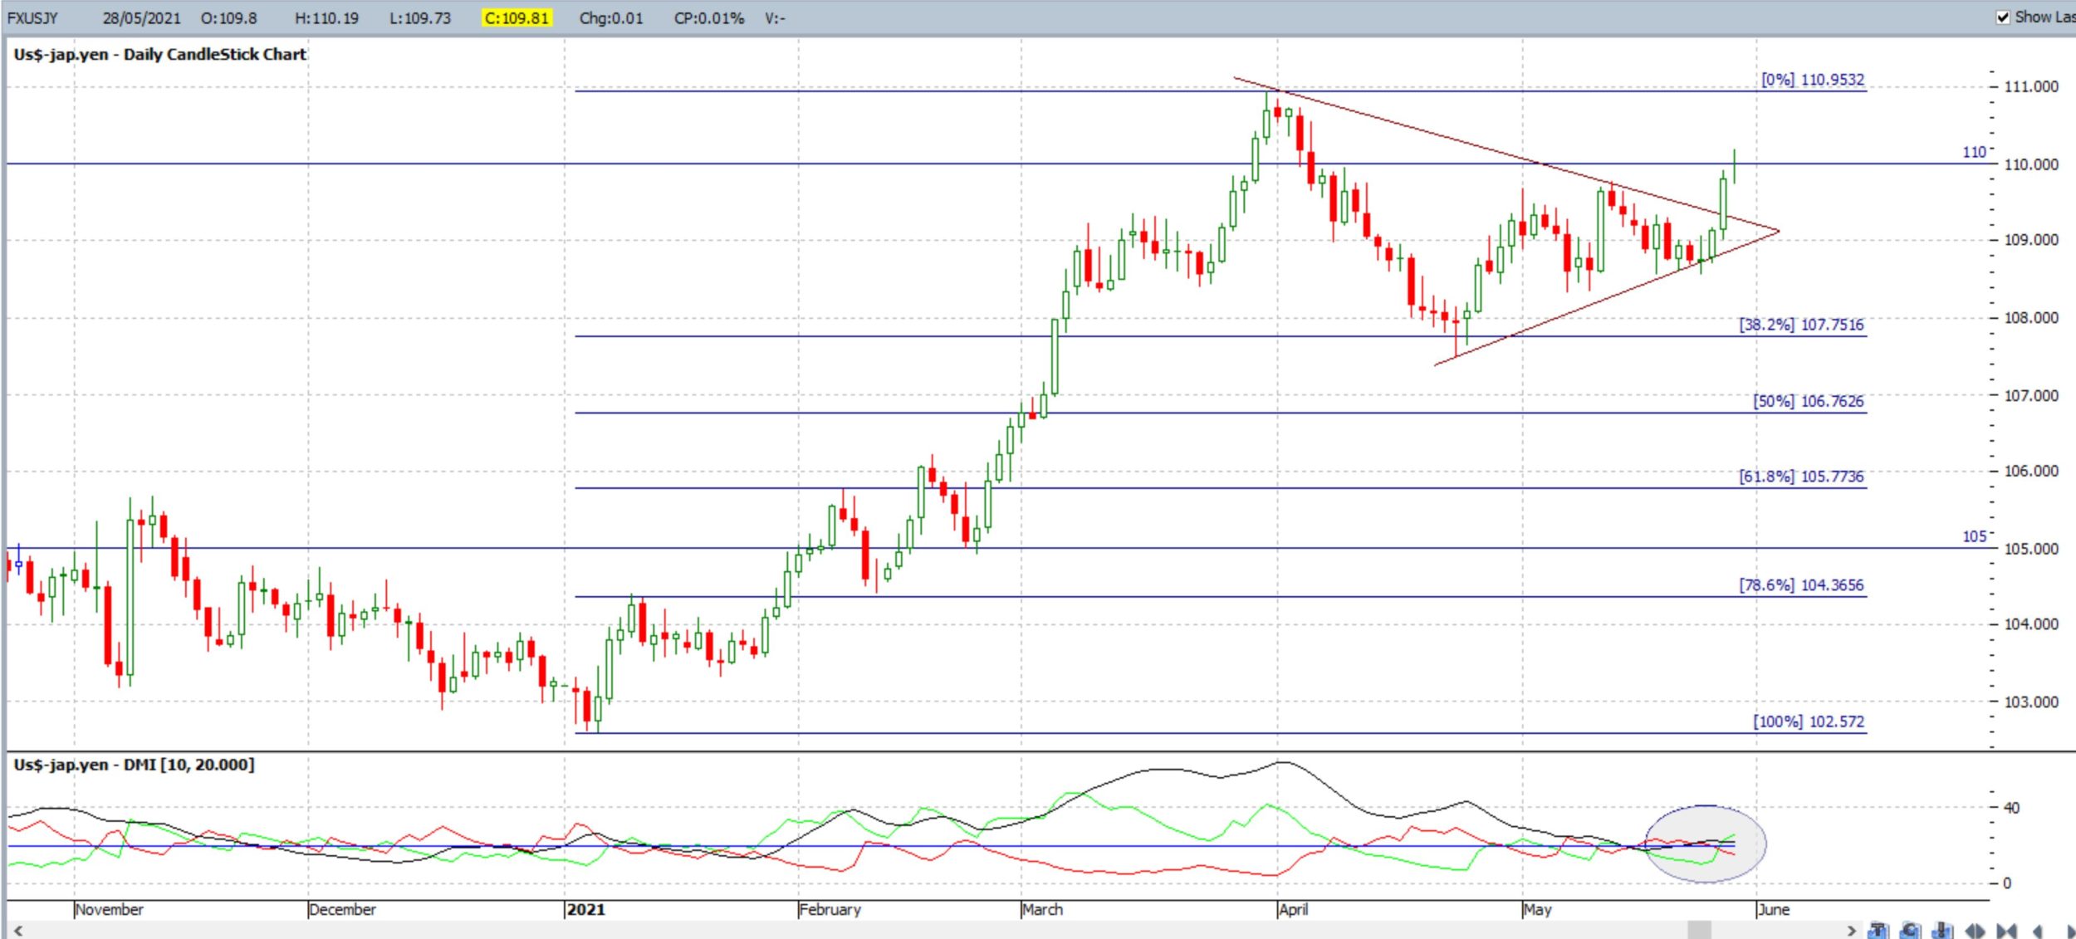2076x939 pixels.
Task: Shift the chart left with the single left triangle
Action: [x=2037, y=932]
